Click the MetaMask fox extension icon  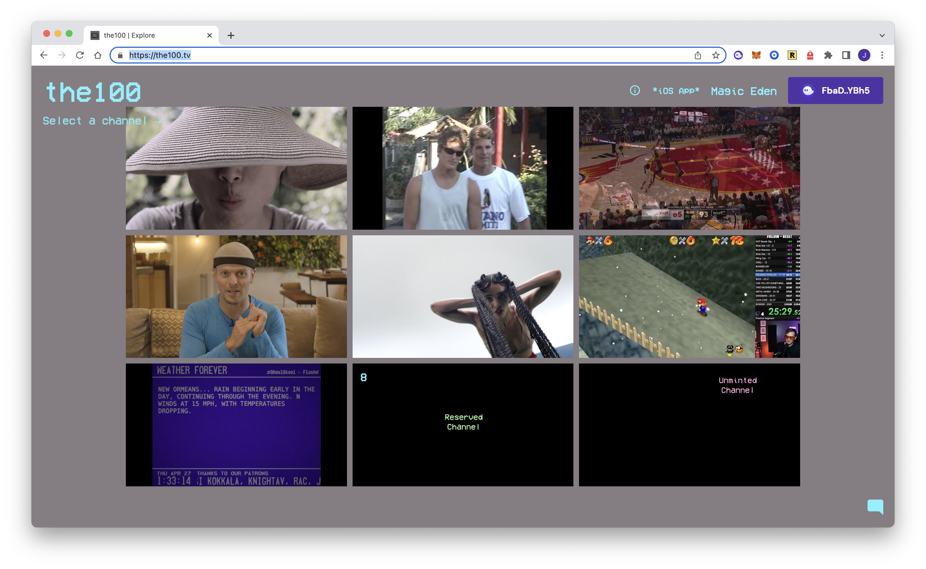pyautogui.click(x=756, y=55)
